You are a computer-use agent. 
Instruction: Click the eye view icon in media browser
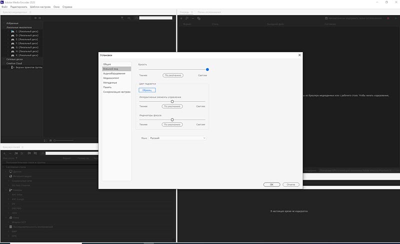129,18
